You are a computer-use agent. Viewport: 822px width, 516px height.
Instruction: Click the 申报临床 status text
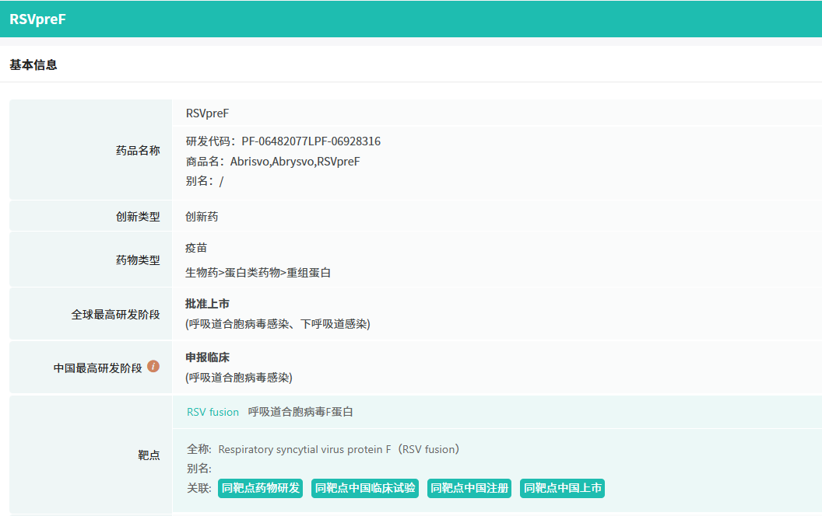coord(207,357)
